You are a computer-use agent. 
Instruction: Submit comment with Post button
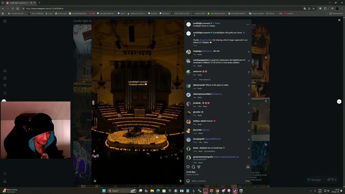(x=247, y=181)
